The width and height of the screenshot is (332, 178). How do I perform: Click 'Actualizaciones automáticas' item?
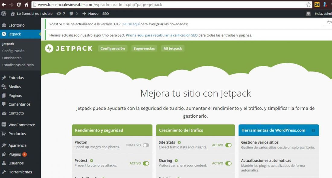(266, 161)
